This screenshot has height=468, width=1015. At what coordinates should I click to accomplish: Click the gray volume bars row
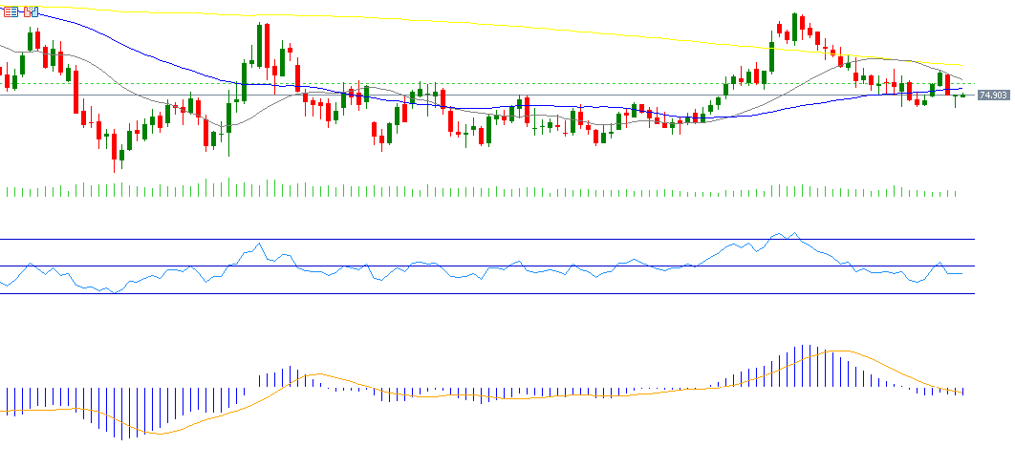pyautogui.click(x=478, y=191)
